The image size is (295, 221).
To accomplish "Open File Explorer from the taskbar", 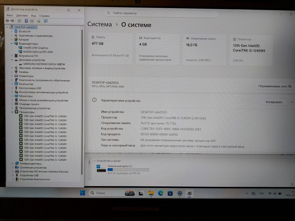I will click(x=151, y=193).
